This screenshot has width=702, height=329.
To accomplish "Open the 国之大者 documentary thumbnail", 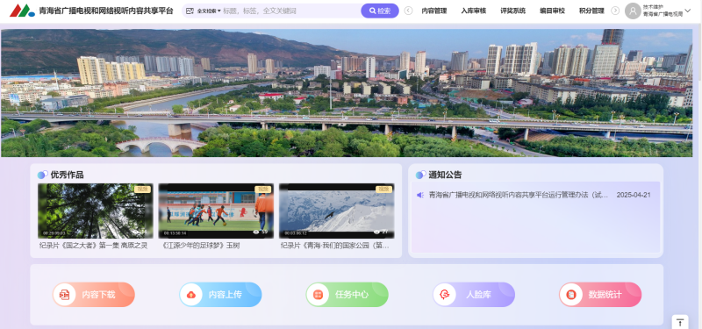I will [x=96, y=211].
